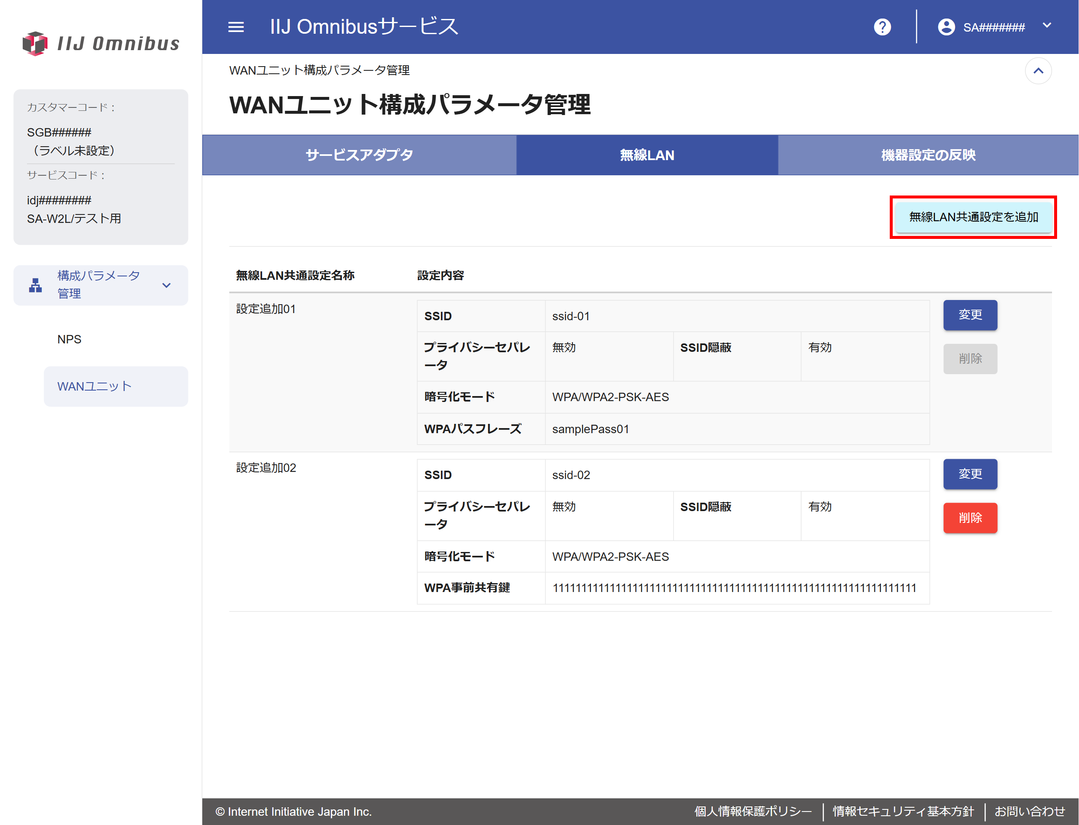Collapse header with the up chevron button

[x=1038, y=71]
